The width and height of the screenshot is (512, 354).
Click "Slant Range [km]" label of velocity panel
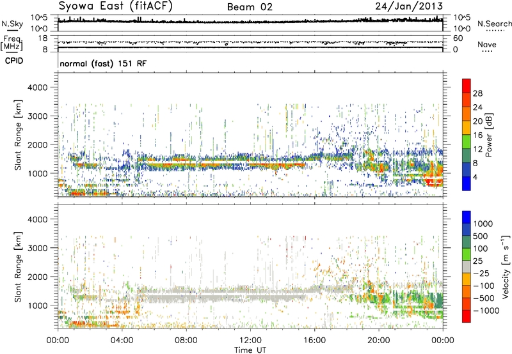18,267
